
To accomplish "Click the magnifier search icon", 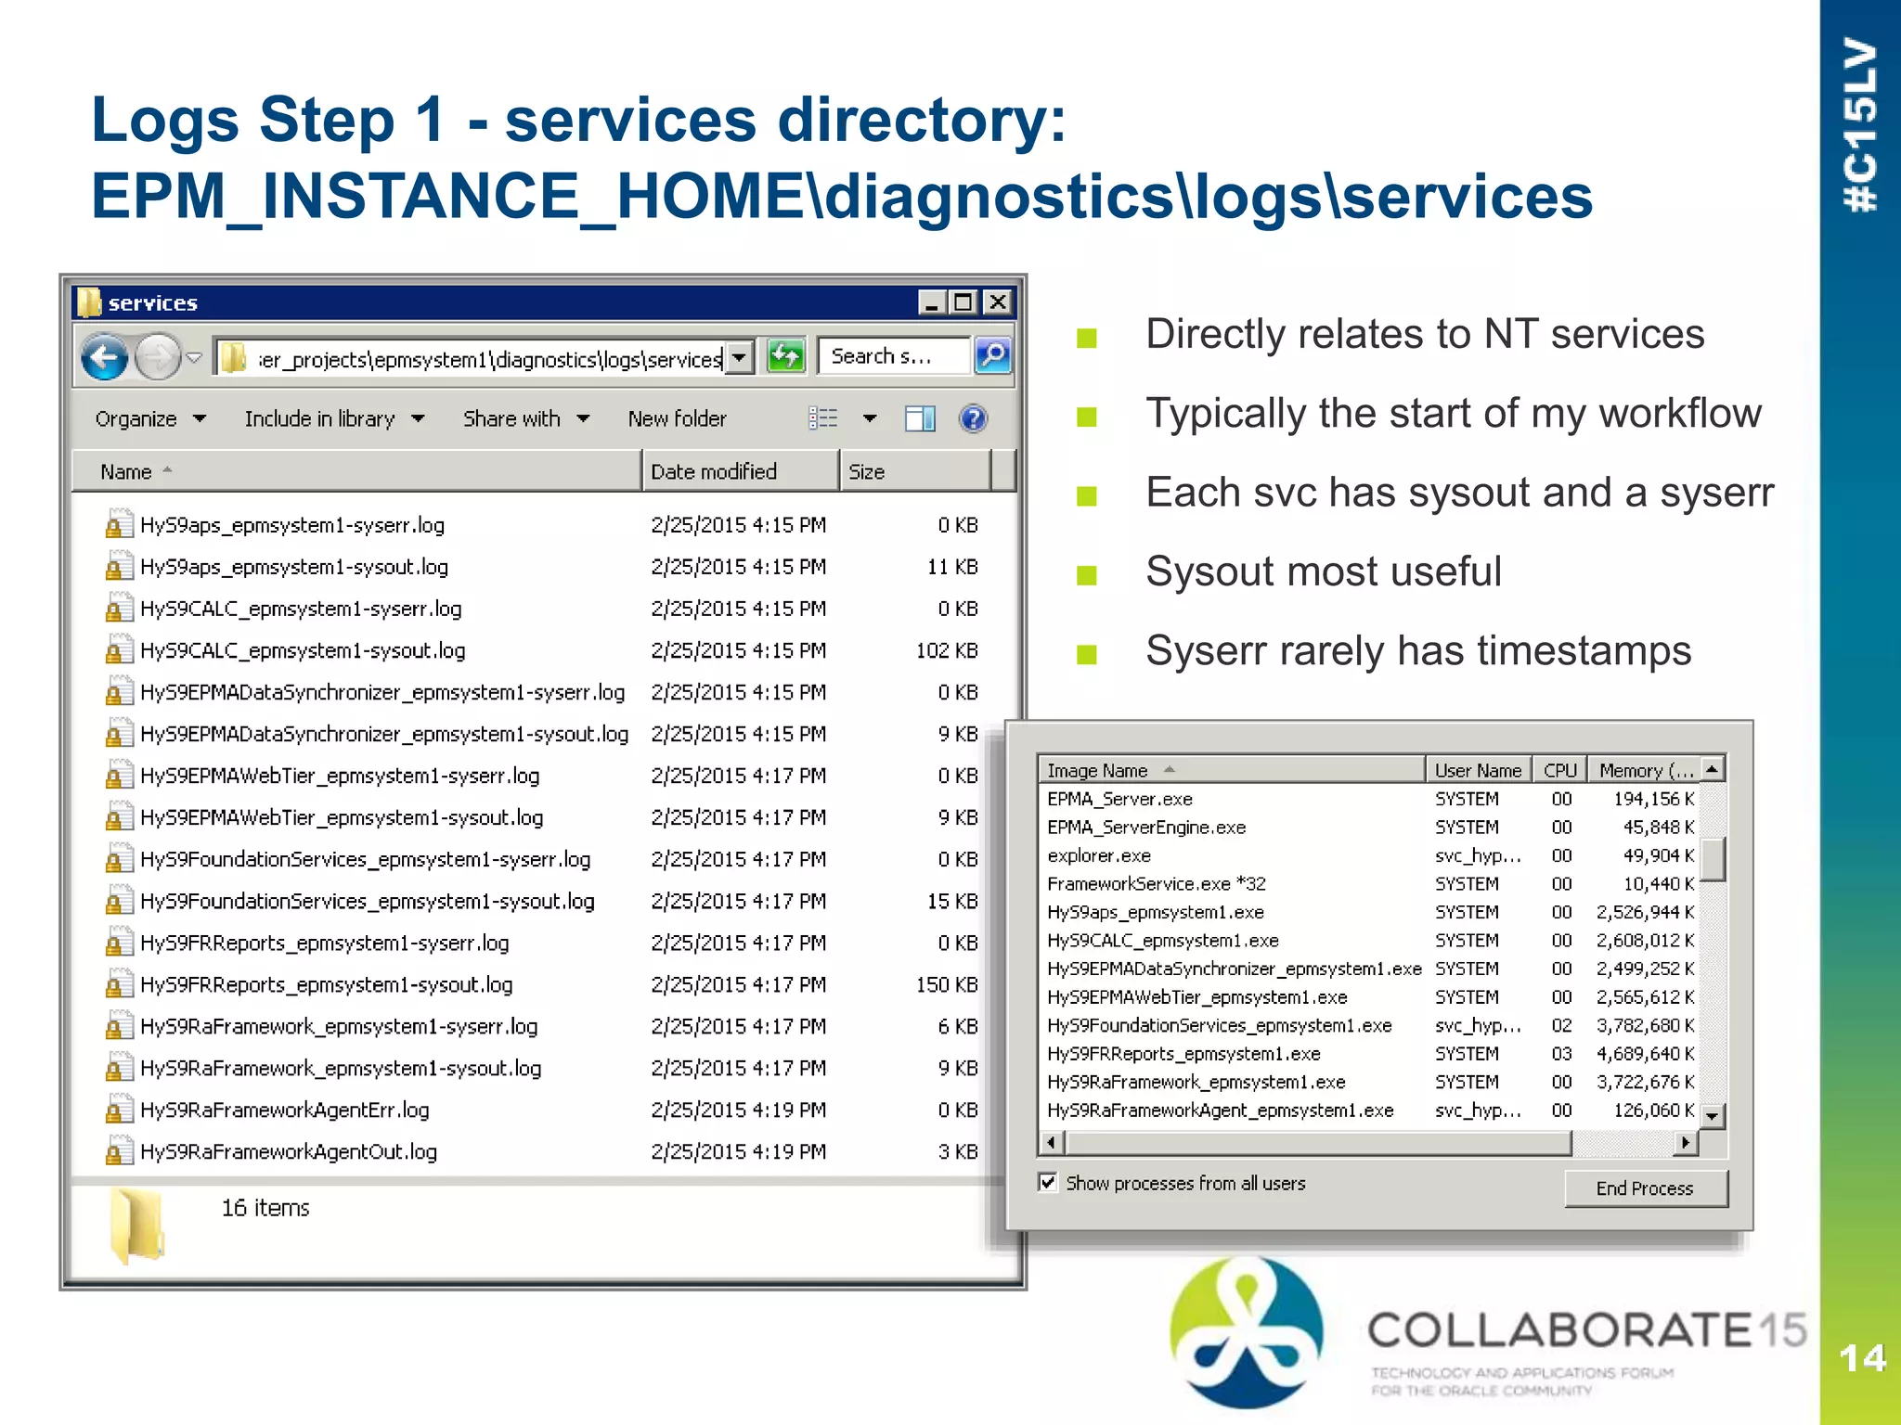I will [993, 356].
